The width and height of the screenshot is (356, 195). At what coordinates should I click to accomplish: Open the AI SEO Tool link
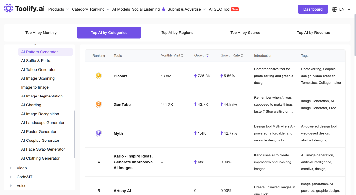coord(220,9)
